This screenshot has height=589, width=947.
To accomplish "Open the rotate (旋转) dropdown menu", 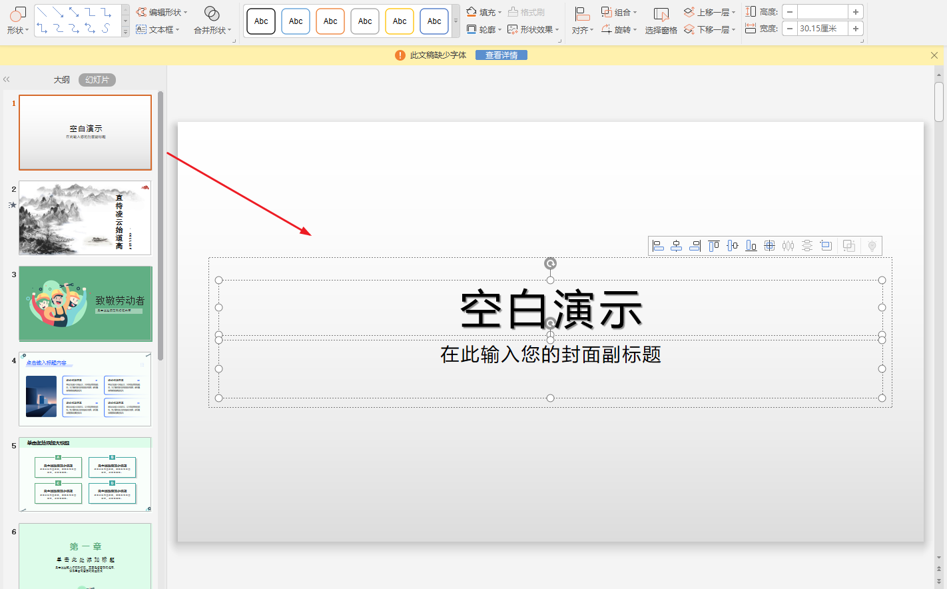I will (x=619, y=29).
